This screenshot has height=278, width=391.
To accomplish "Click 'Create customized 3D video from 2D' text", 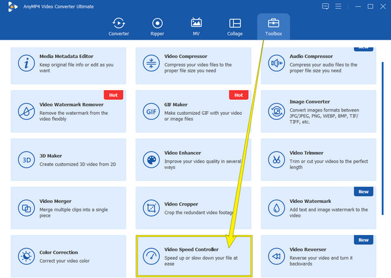I will [78, 164].
